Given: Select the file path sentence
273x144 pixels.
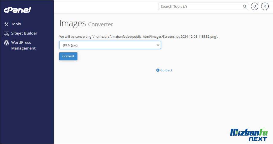Looking at the screenshot, I should (139, 37).
